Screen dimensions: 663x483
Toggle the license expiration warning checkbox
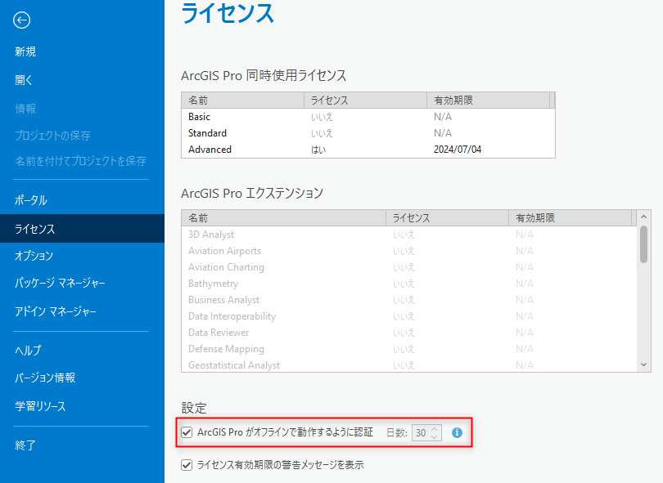(x=187, y=465)
